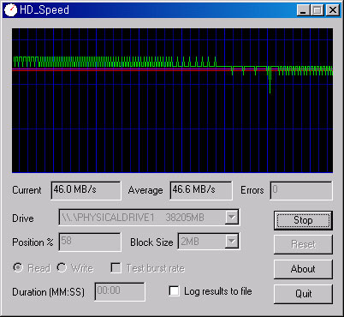Expand the Block Size dropdown arrow
This screenshot has width=344, height=317.
pyautogui.click(x=232, y=242)
